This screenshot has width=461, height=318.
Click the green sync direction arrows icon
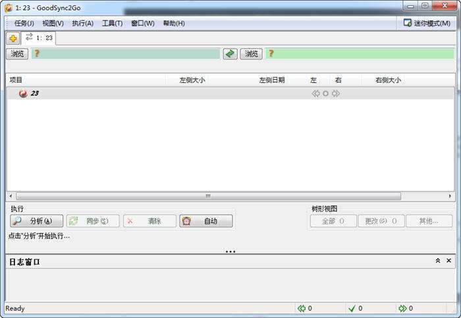(230, 54)
